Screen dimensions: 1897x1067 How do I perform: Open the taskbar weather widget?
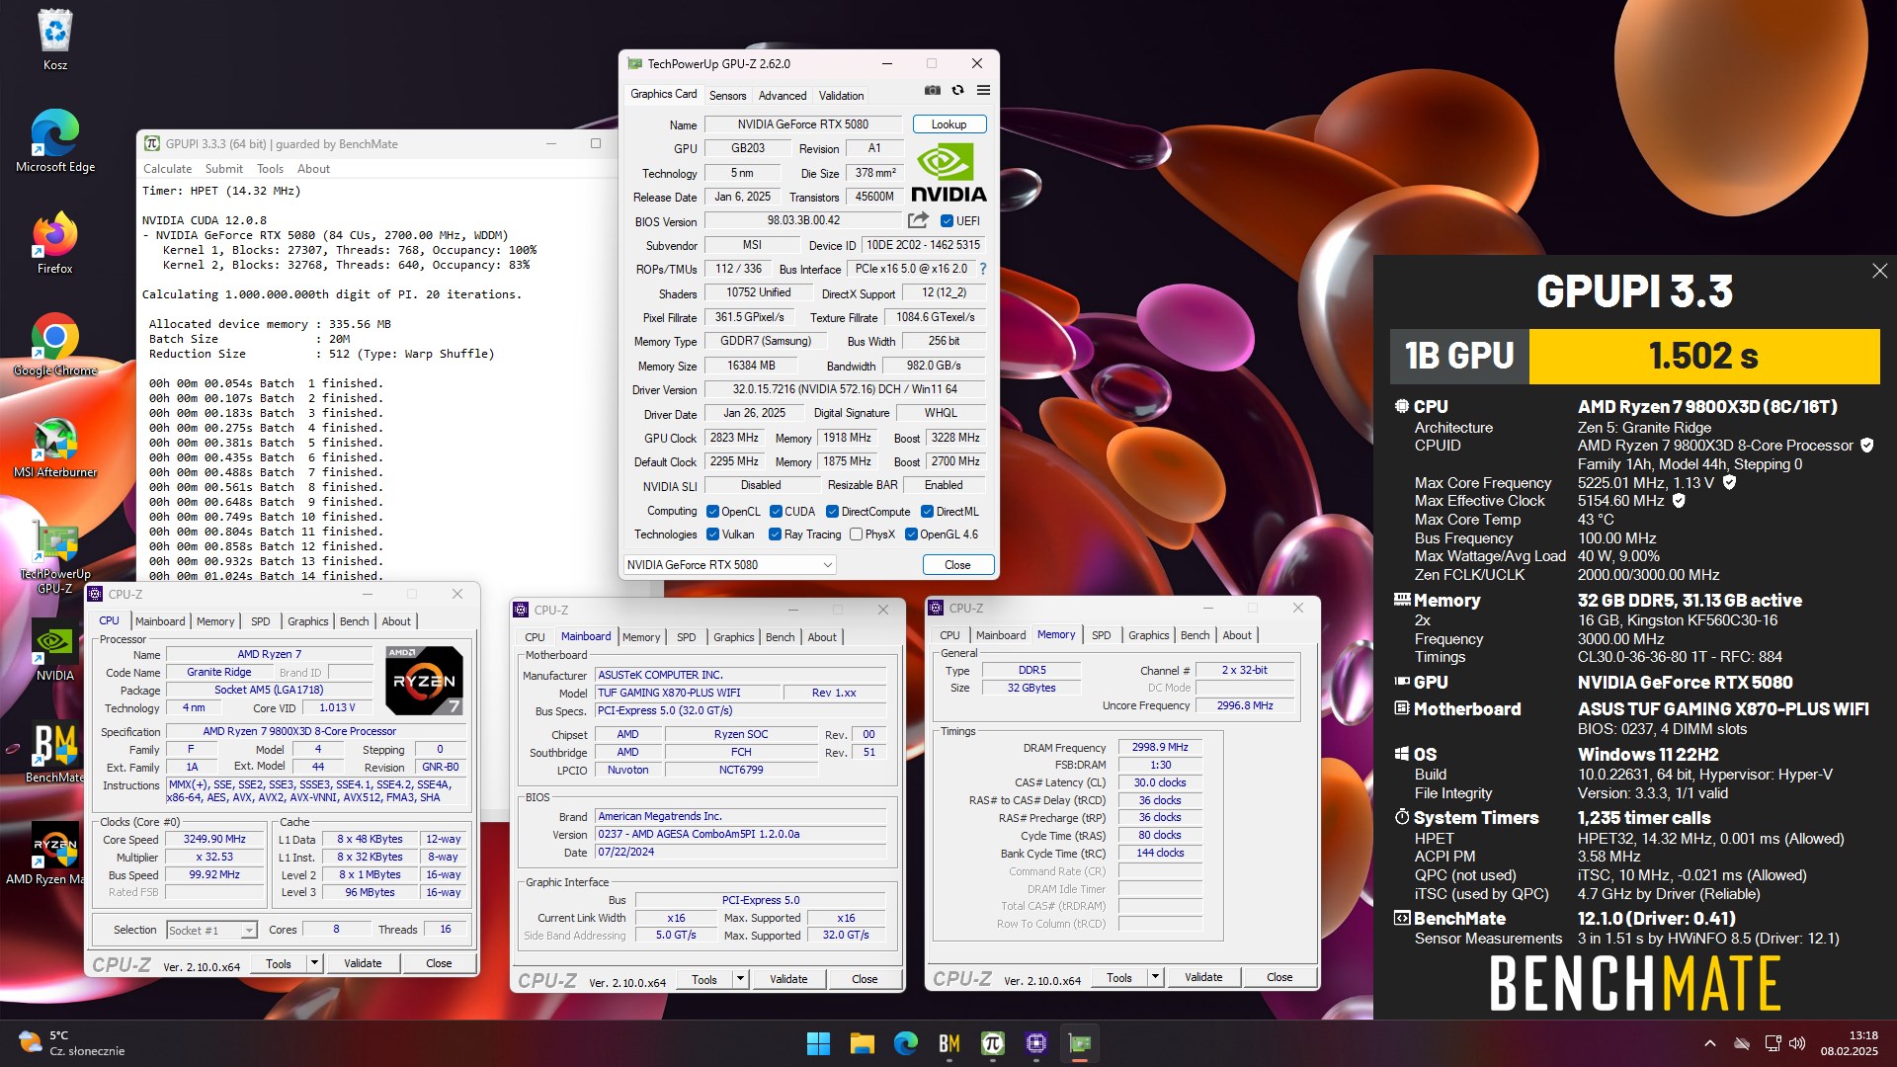tap(71, 1043)
